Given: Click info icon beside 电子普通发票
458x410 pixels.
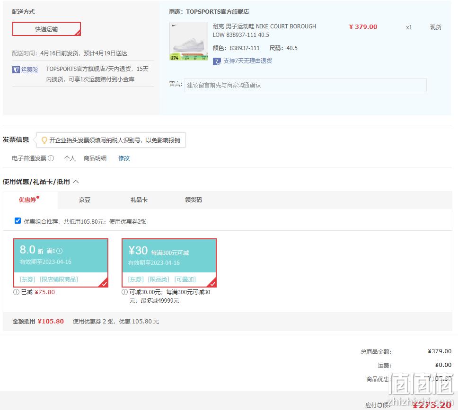Looking at the screenshot, I should [x=51, y=158].
